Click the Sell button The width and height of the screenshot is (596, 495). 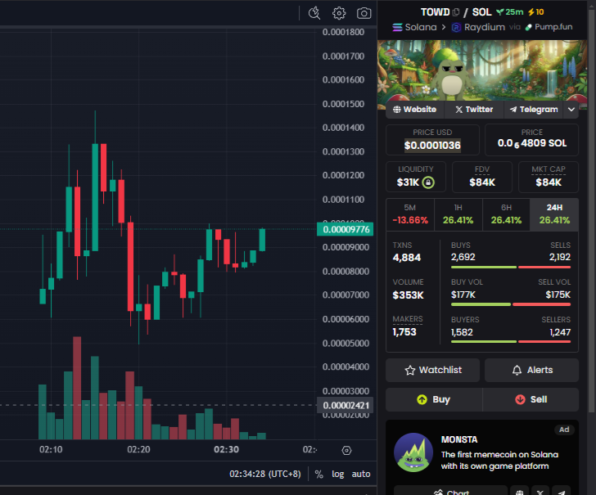(x=531, y=399)
